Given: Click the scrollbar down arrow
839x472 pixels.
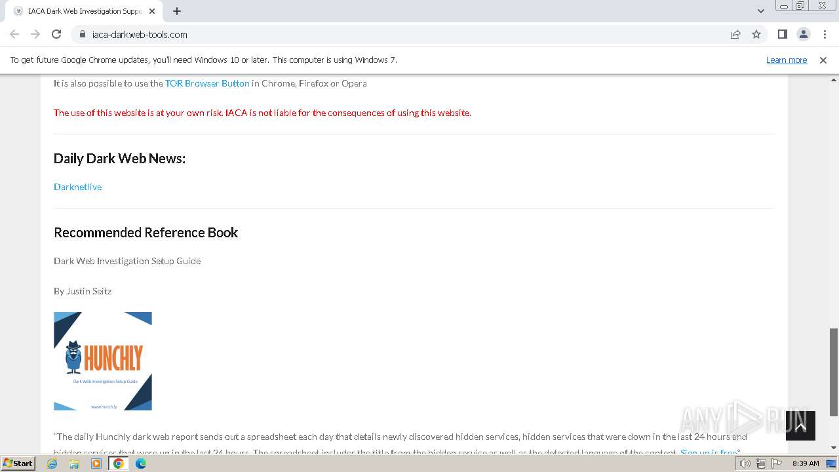Looking at the screenshot, I should coord(834,448).
